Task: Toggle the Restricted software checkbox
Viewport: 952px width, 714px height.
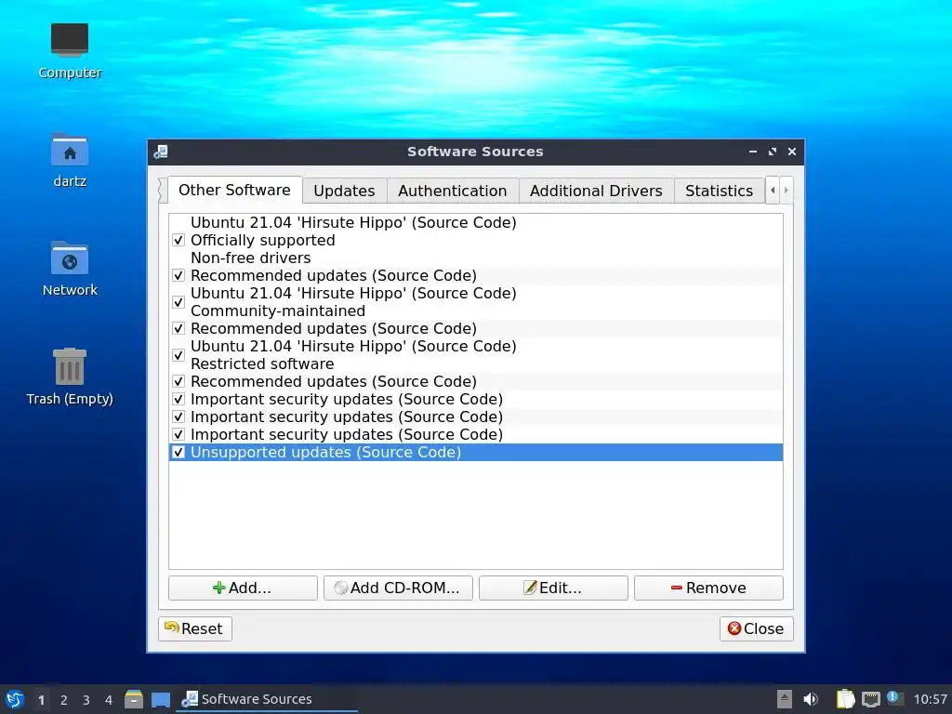Action: pyautogui.click(x=178, y=354)
